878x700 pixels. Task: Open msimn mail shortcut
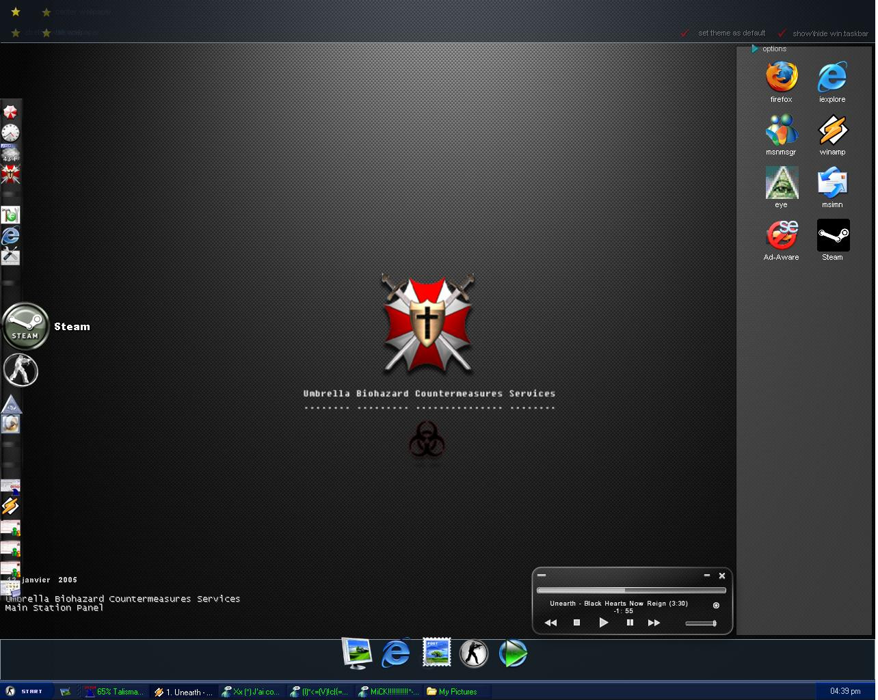point(832,183)
